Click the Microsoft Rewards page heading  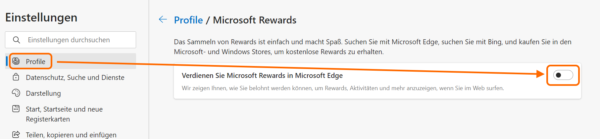coord(254,20)
